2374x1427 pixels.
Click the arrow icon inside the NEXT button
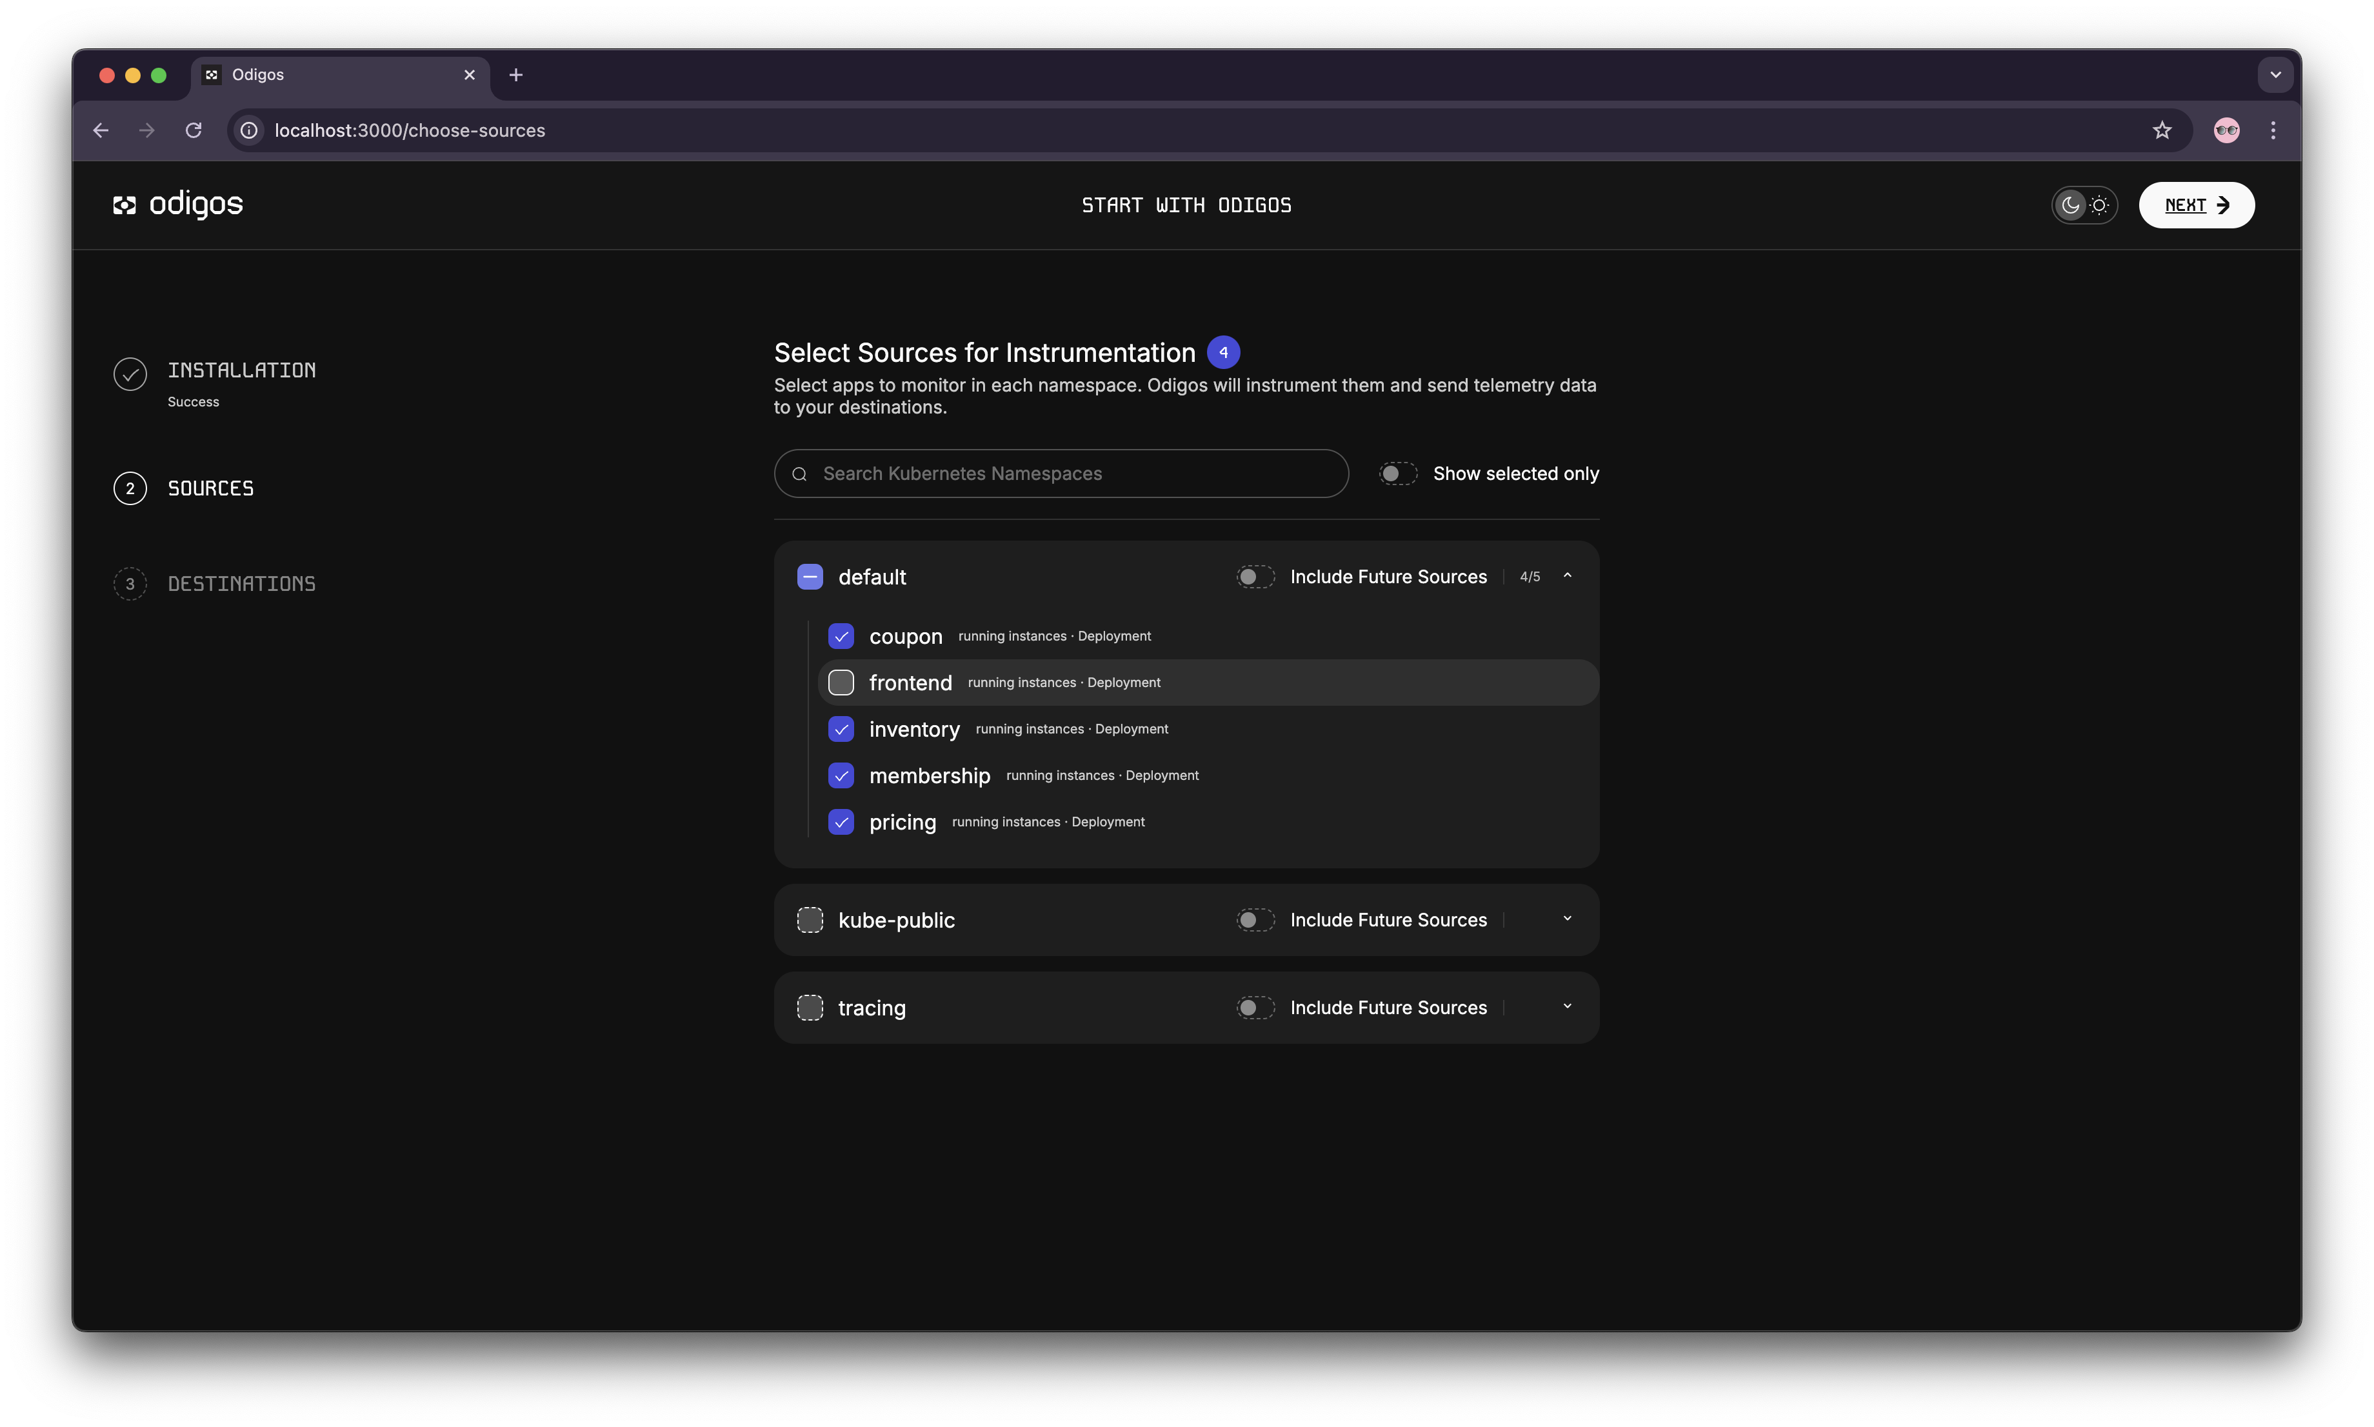(2224, 205)
